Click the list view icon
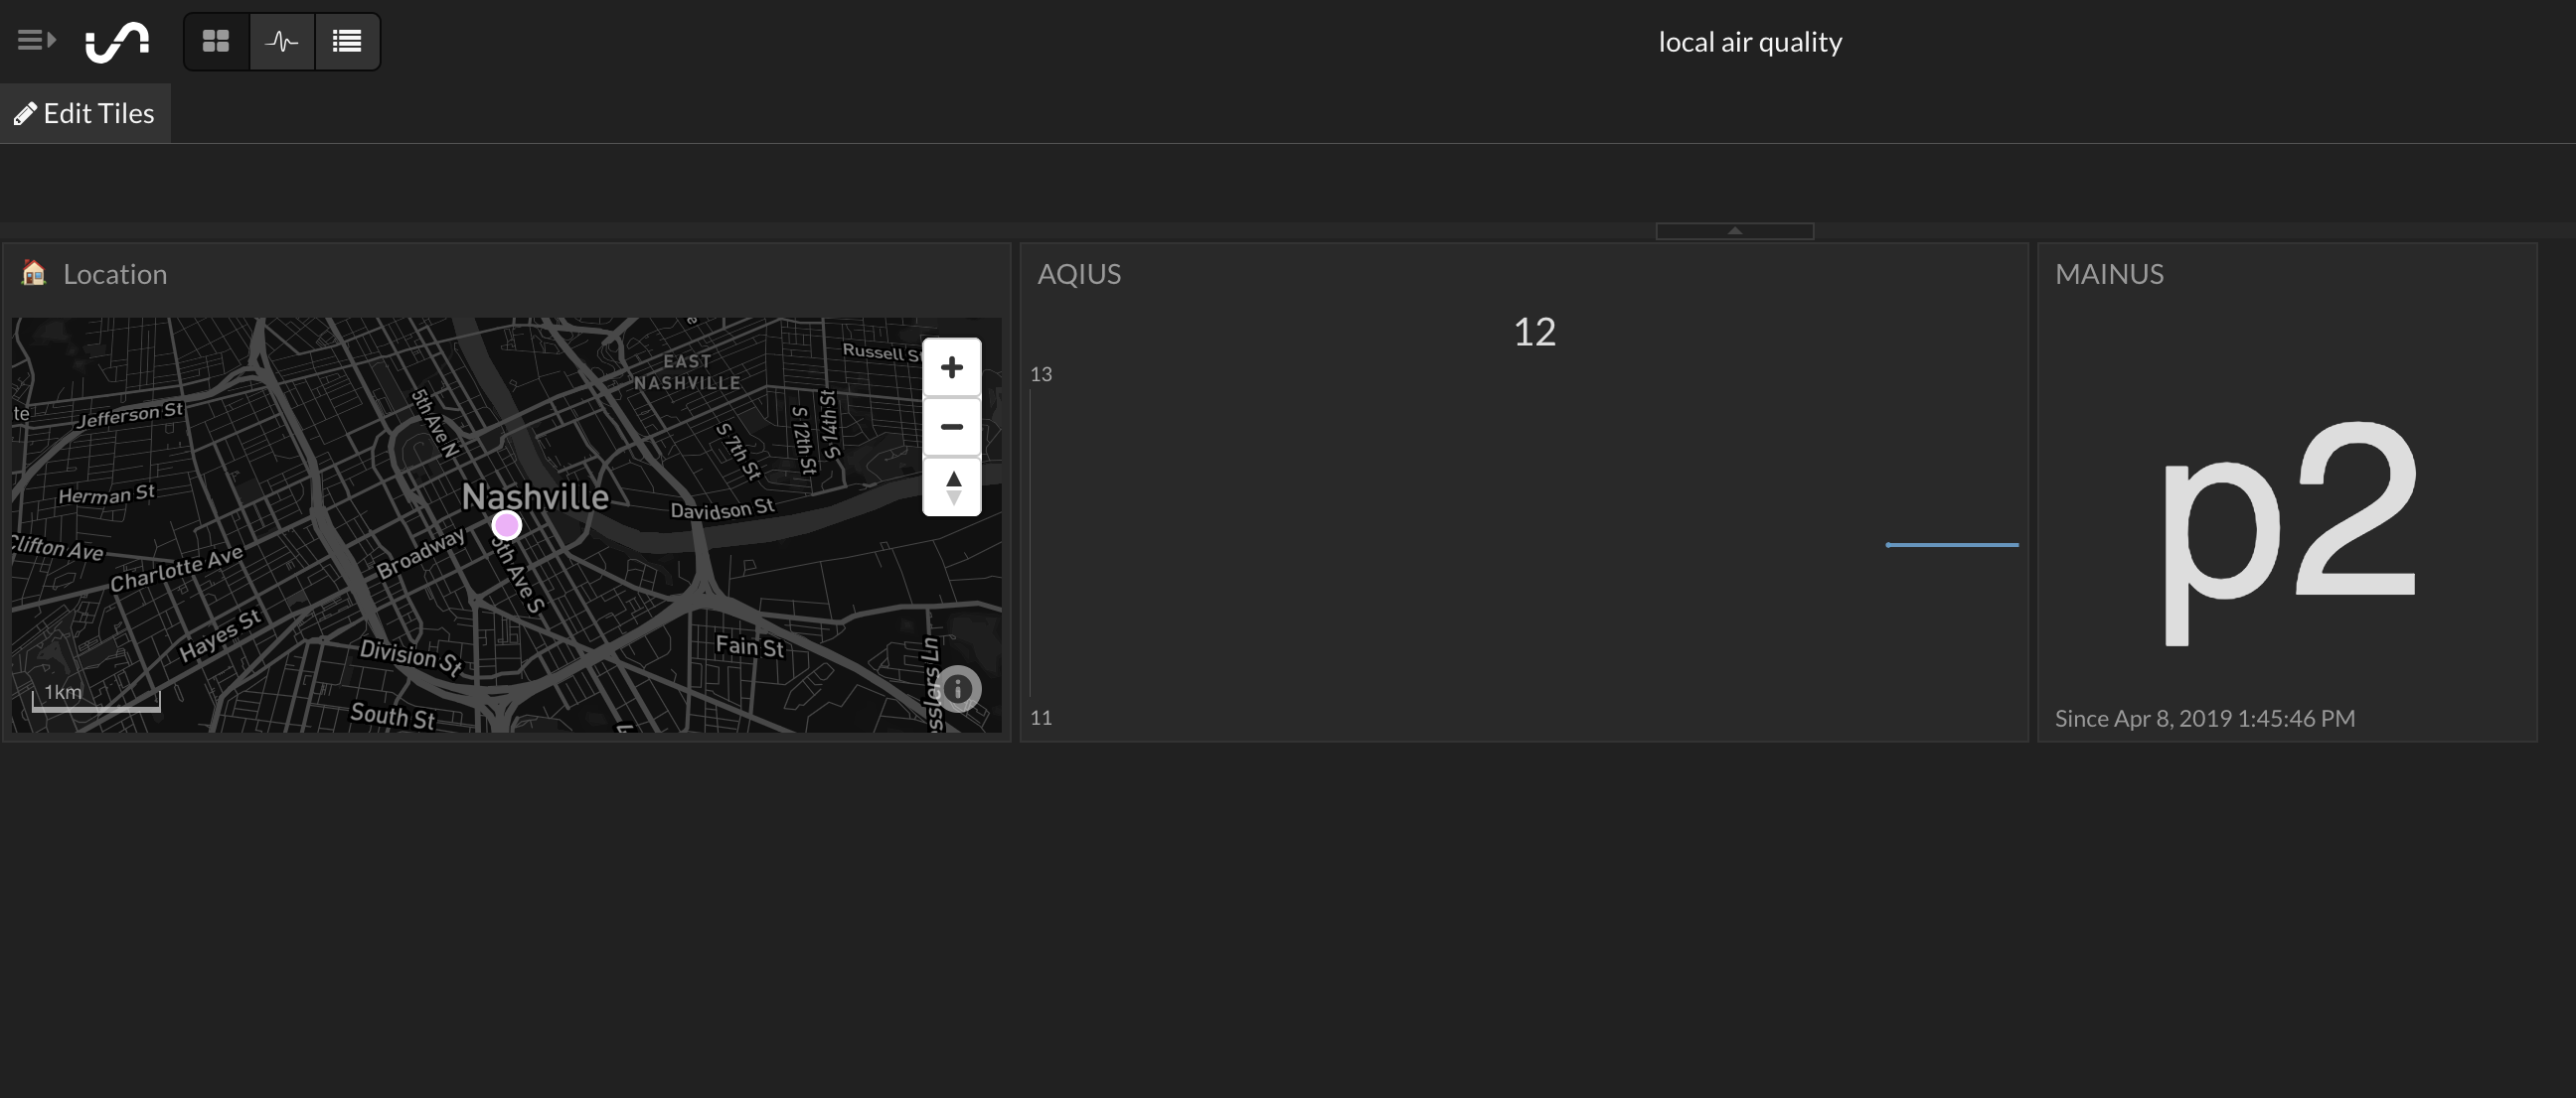Screen dimensions: 2576x1098 347,41
